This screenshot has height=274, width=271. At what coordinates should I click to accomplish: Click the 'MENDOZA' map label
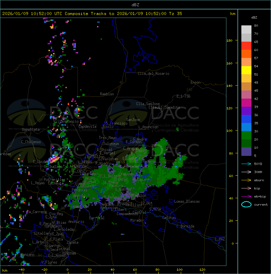79,166
